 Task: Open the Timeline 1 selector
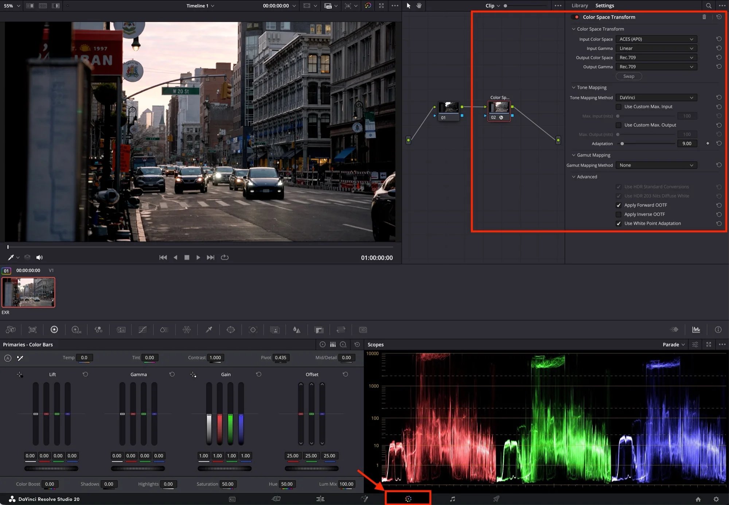point(200,5)
